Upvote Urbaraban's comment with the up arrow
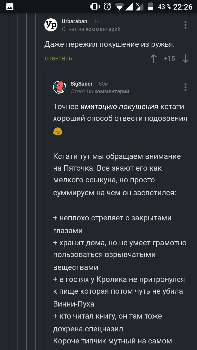197x350 pixels. [x=154, y=58]
